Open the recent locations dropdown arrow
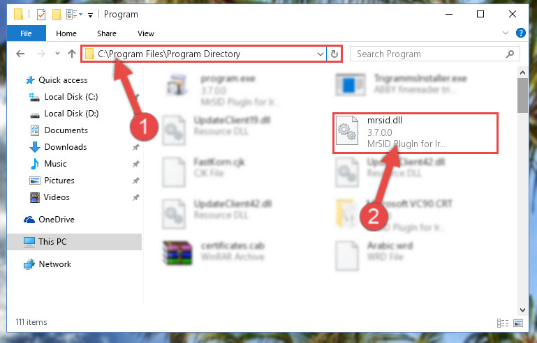The width and height of the screenshot is (537, 343). [x=57, y=54]
